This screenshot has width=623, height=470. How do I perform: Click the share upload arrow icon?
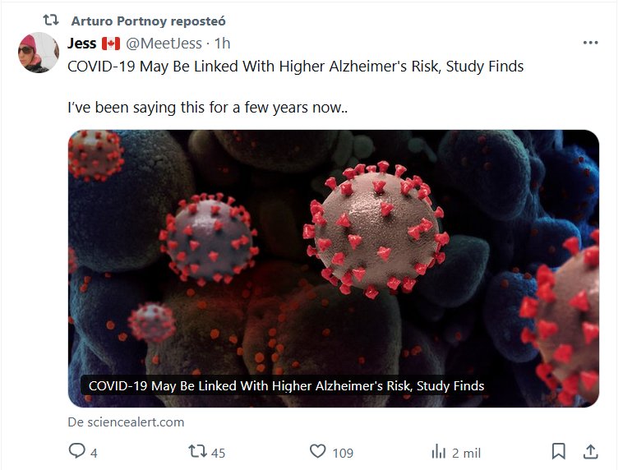[x=590, y=451]
